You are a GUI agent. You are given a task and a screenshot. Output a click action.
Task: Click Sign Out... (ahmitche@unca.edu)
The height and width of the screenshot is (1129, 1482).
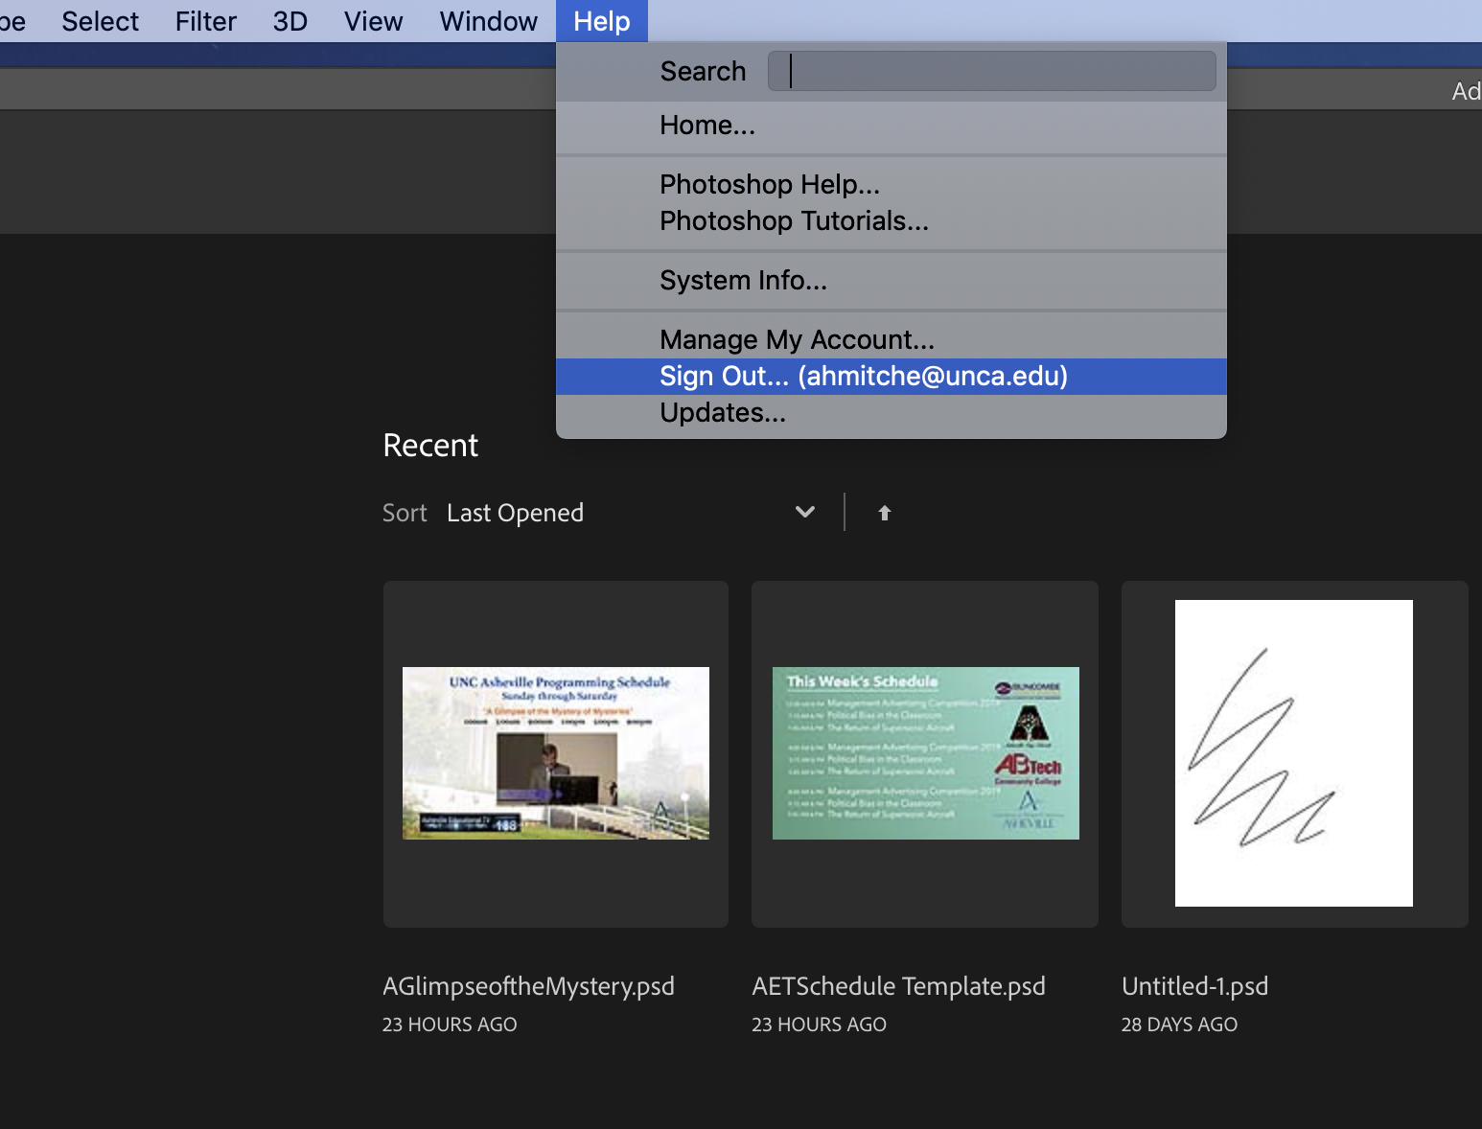tap(863, 377)
